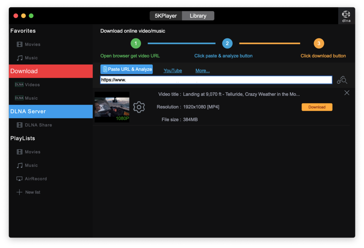Open the DLNA settings icon
Screen dimensions: 364x248
tap(346, 16)
